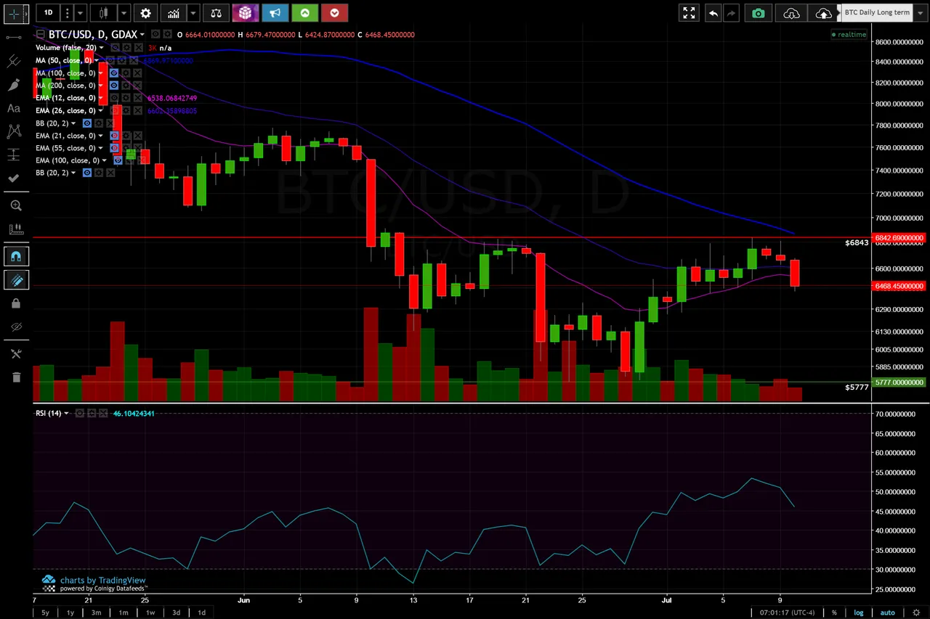Select the 3m time range
This screenshot has height=619, width=930.
tap(96, 612)
